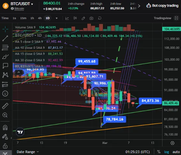
Task: Click the 78,784.26 price callout label
Action: click(x=115, y=119)
